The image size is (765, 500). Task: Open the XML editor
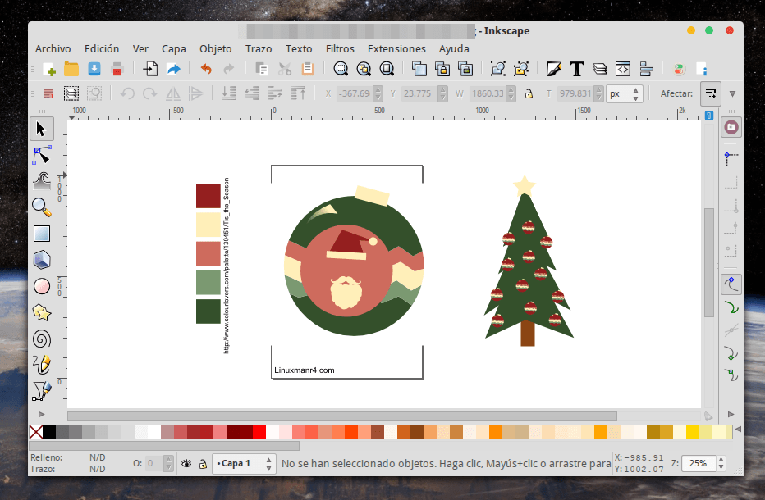(x=621, y=69)
